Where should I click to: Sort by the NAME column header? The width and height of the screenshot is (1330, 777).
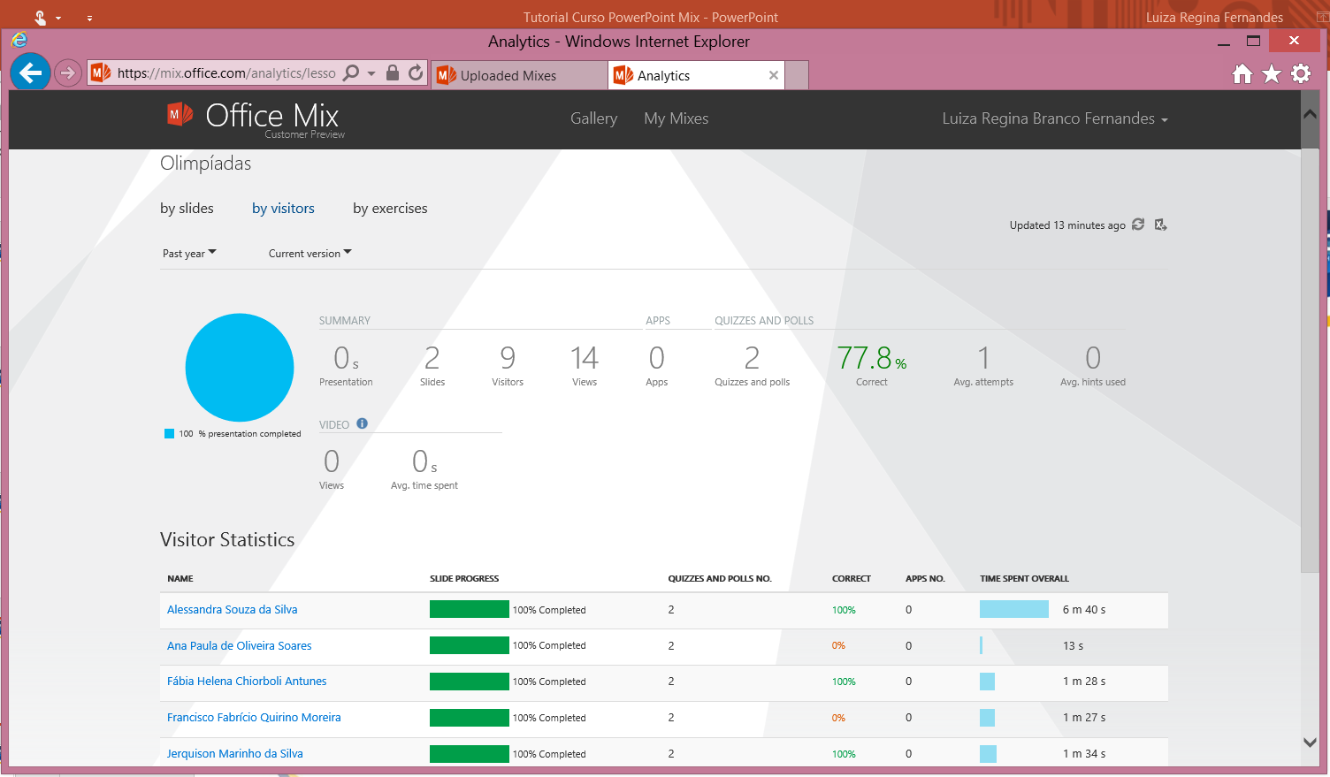180,578
